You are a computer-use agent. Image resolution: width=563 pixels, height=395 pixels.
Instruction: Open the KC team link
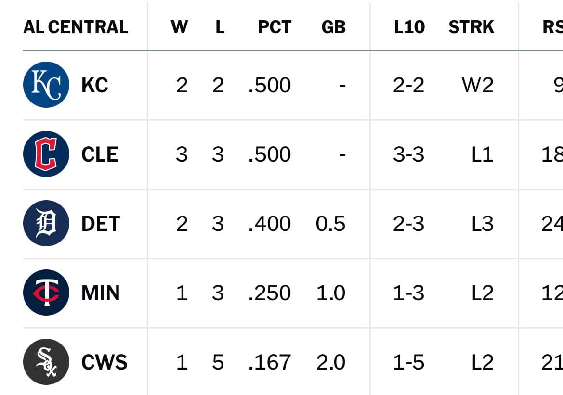tap(95, 85)
